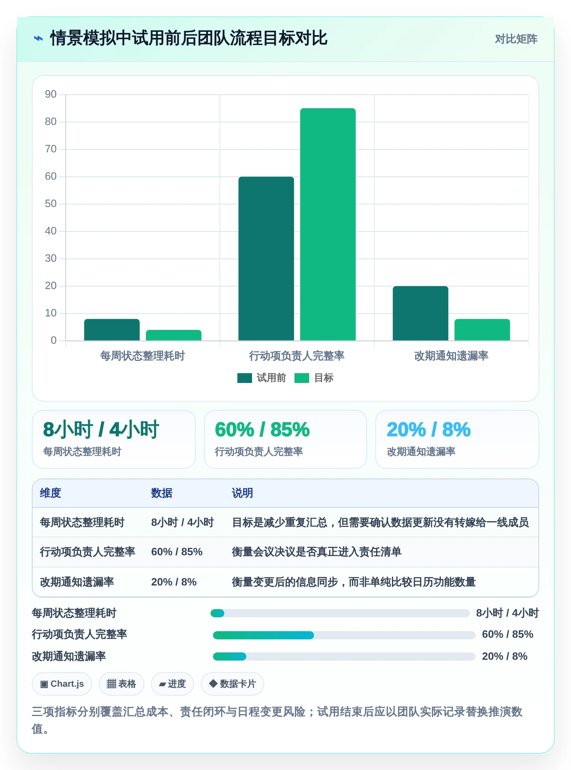Click the 对比矩阵 label in the header
The height and width of the screenshot is (770, 571).
(x=516, y=39)
